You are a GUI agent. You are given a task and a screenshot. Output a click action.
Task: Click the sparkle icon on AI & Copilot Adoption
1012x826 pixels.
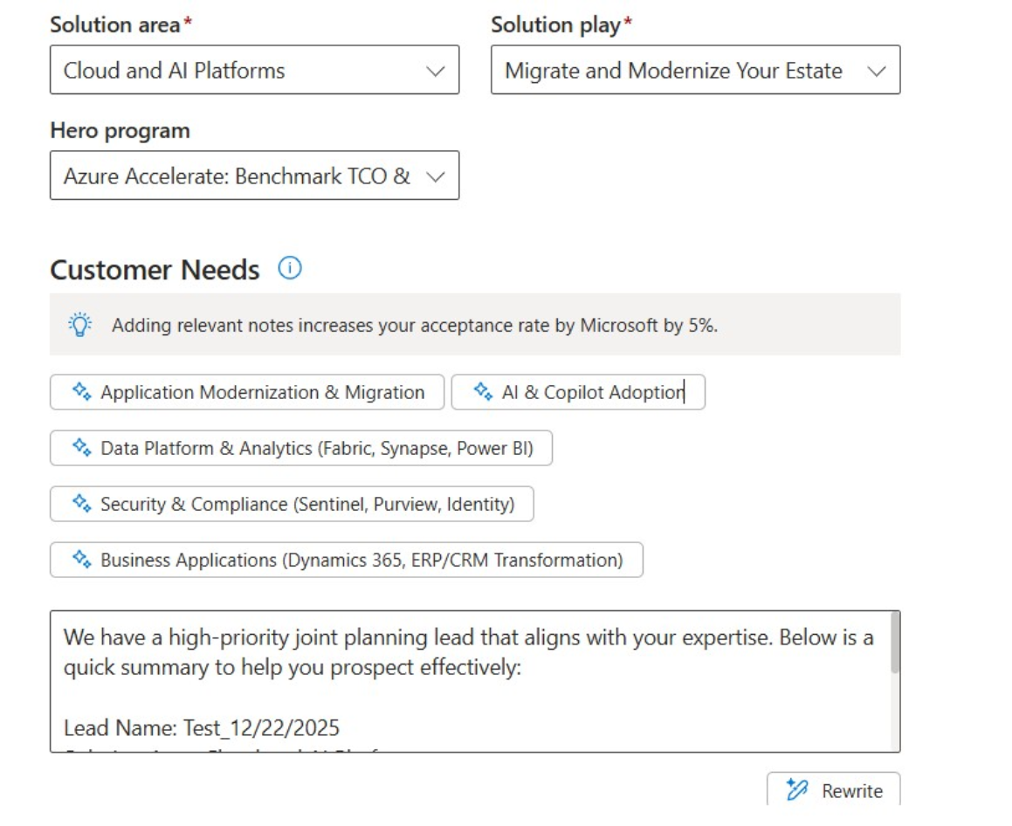point(483,392)
